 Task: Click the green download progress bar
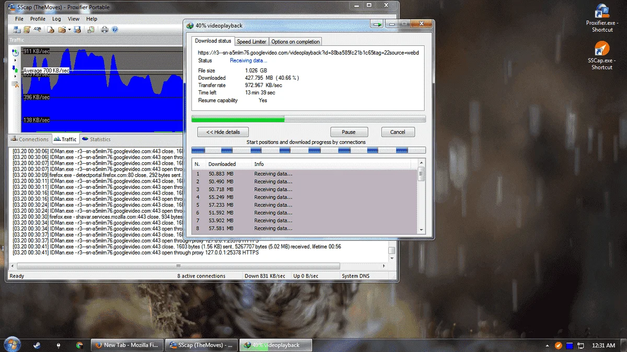308,119
